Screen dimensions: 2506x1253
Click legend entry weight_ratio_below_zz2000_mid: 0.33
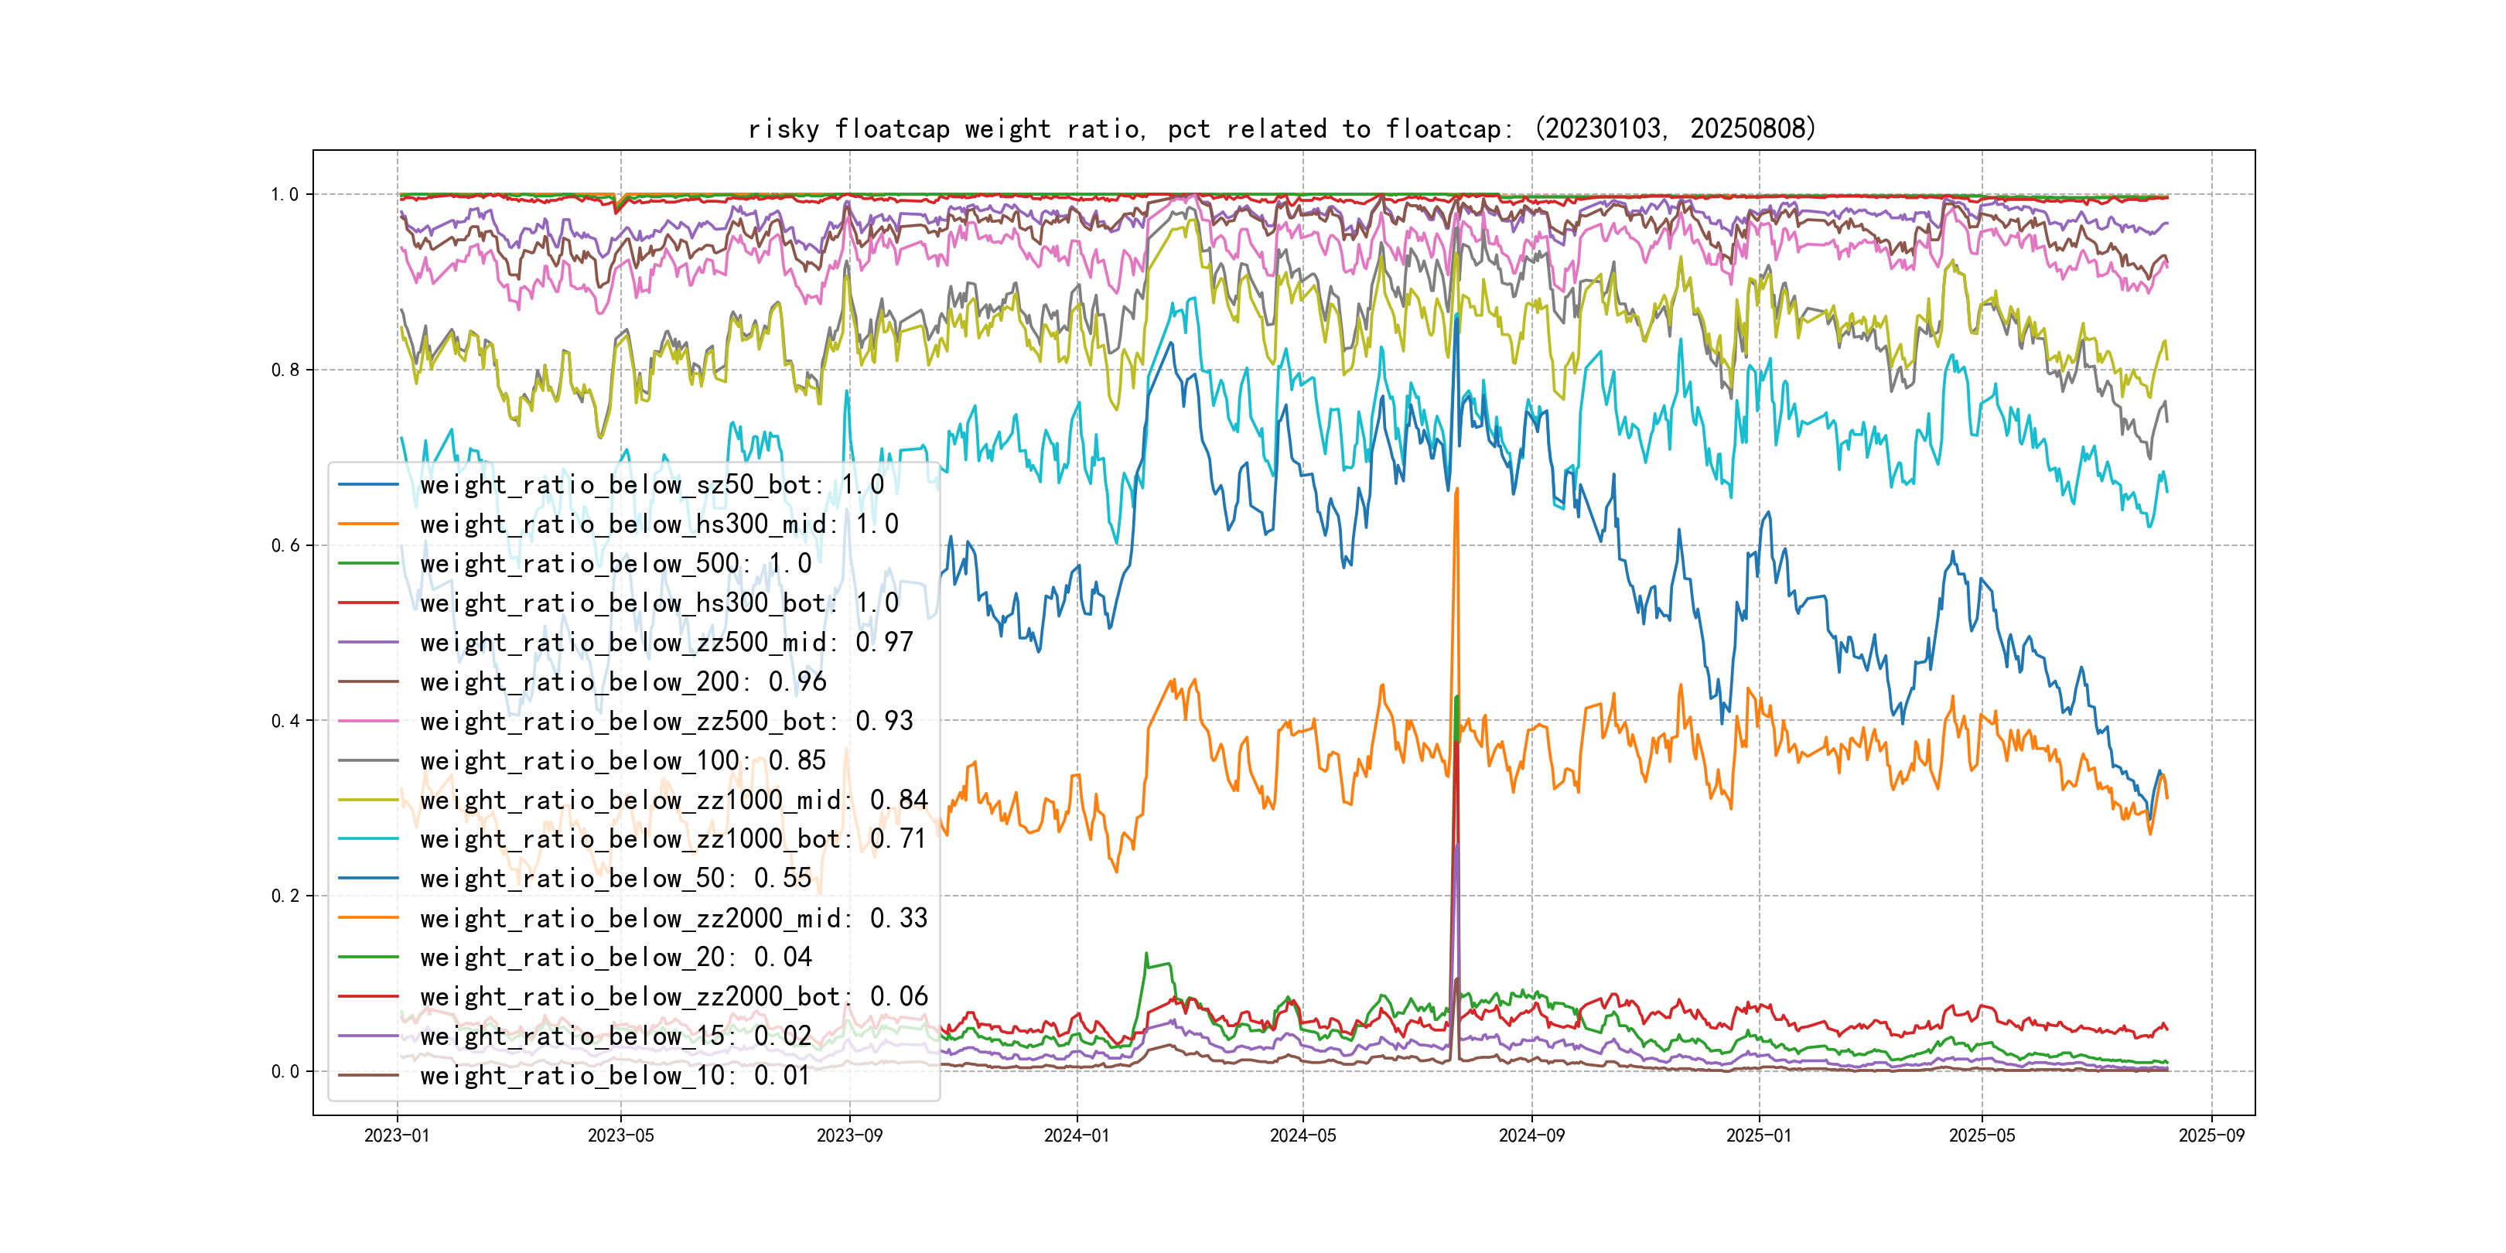tap(673, 918)
